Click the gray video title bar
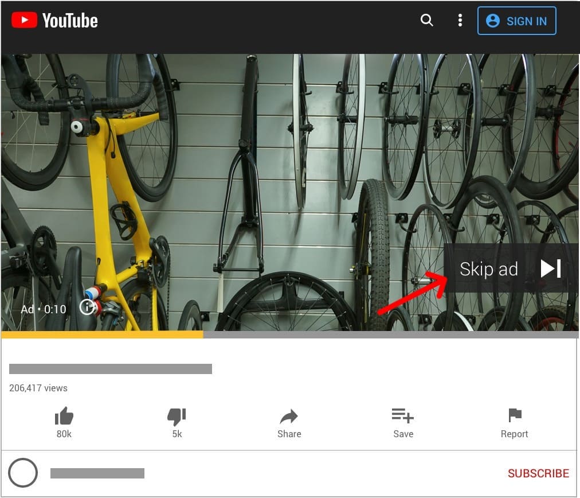Image resolution: width=580 pixels, height=498 pixels. [x=111, y=369]
